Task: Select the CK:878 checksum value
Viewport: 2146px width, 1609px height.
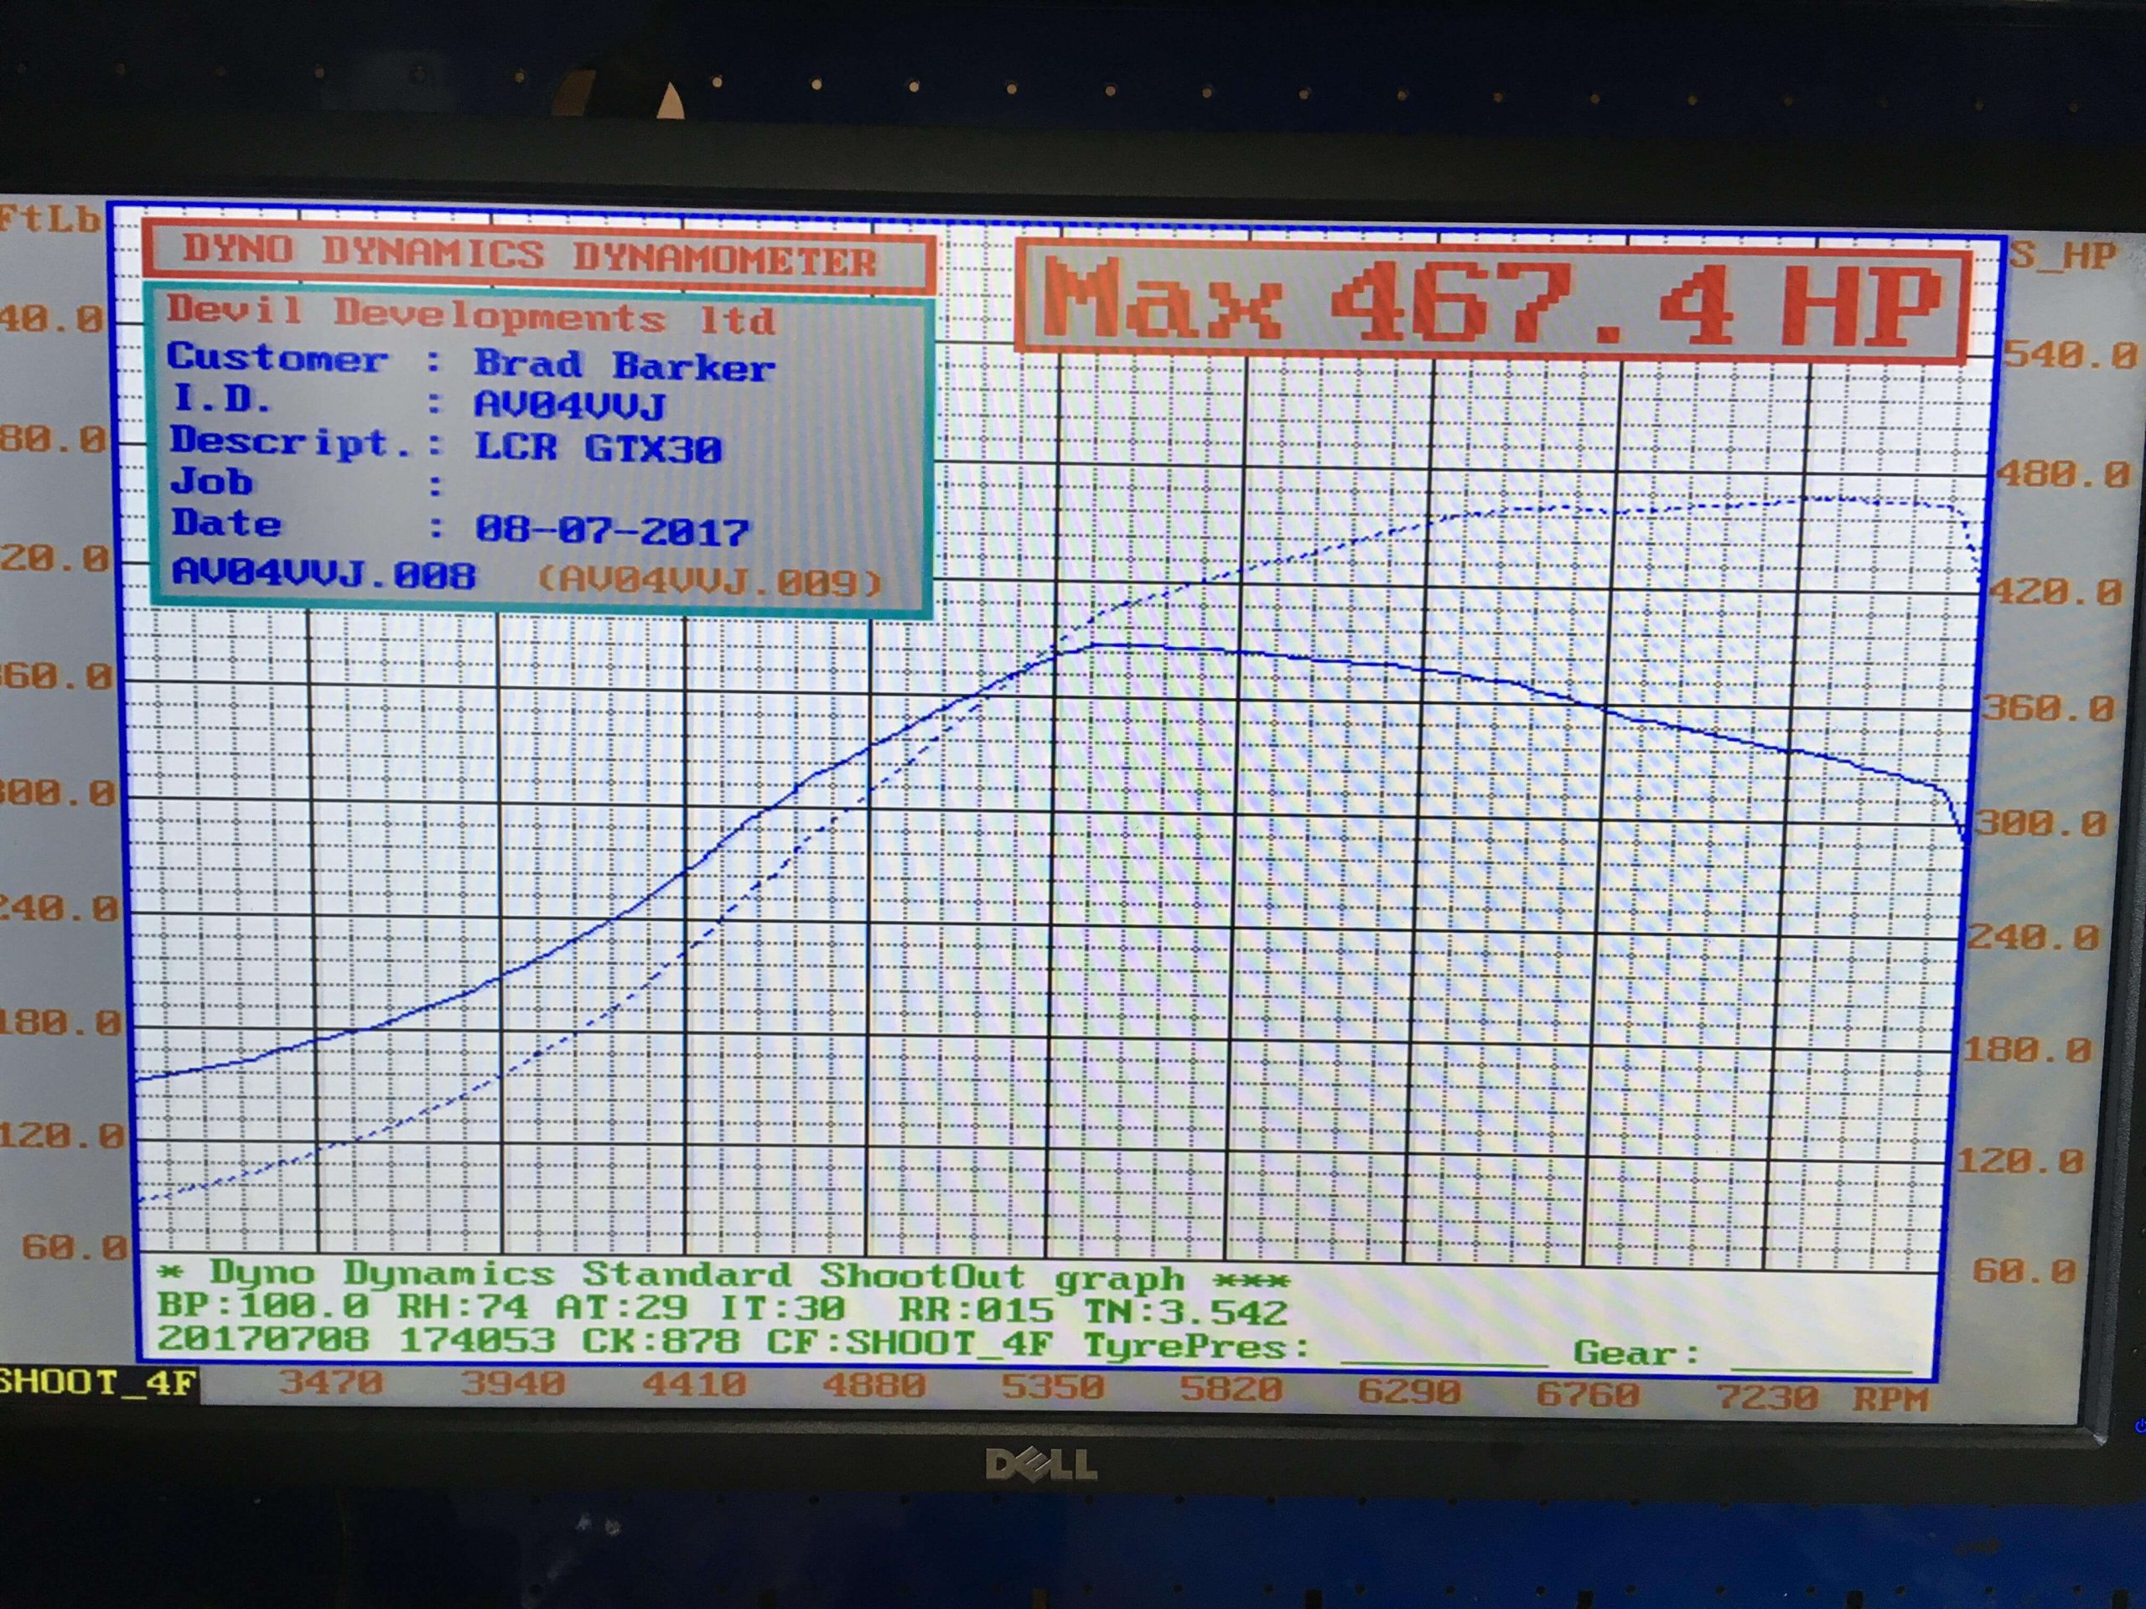Action: [660, 1343]
